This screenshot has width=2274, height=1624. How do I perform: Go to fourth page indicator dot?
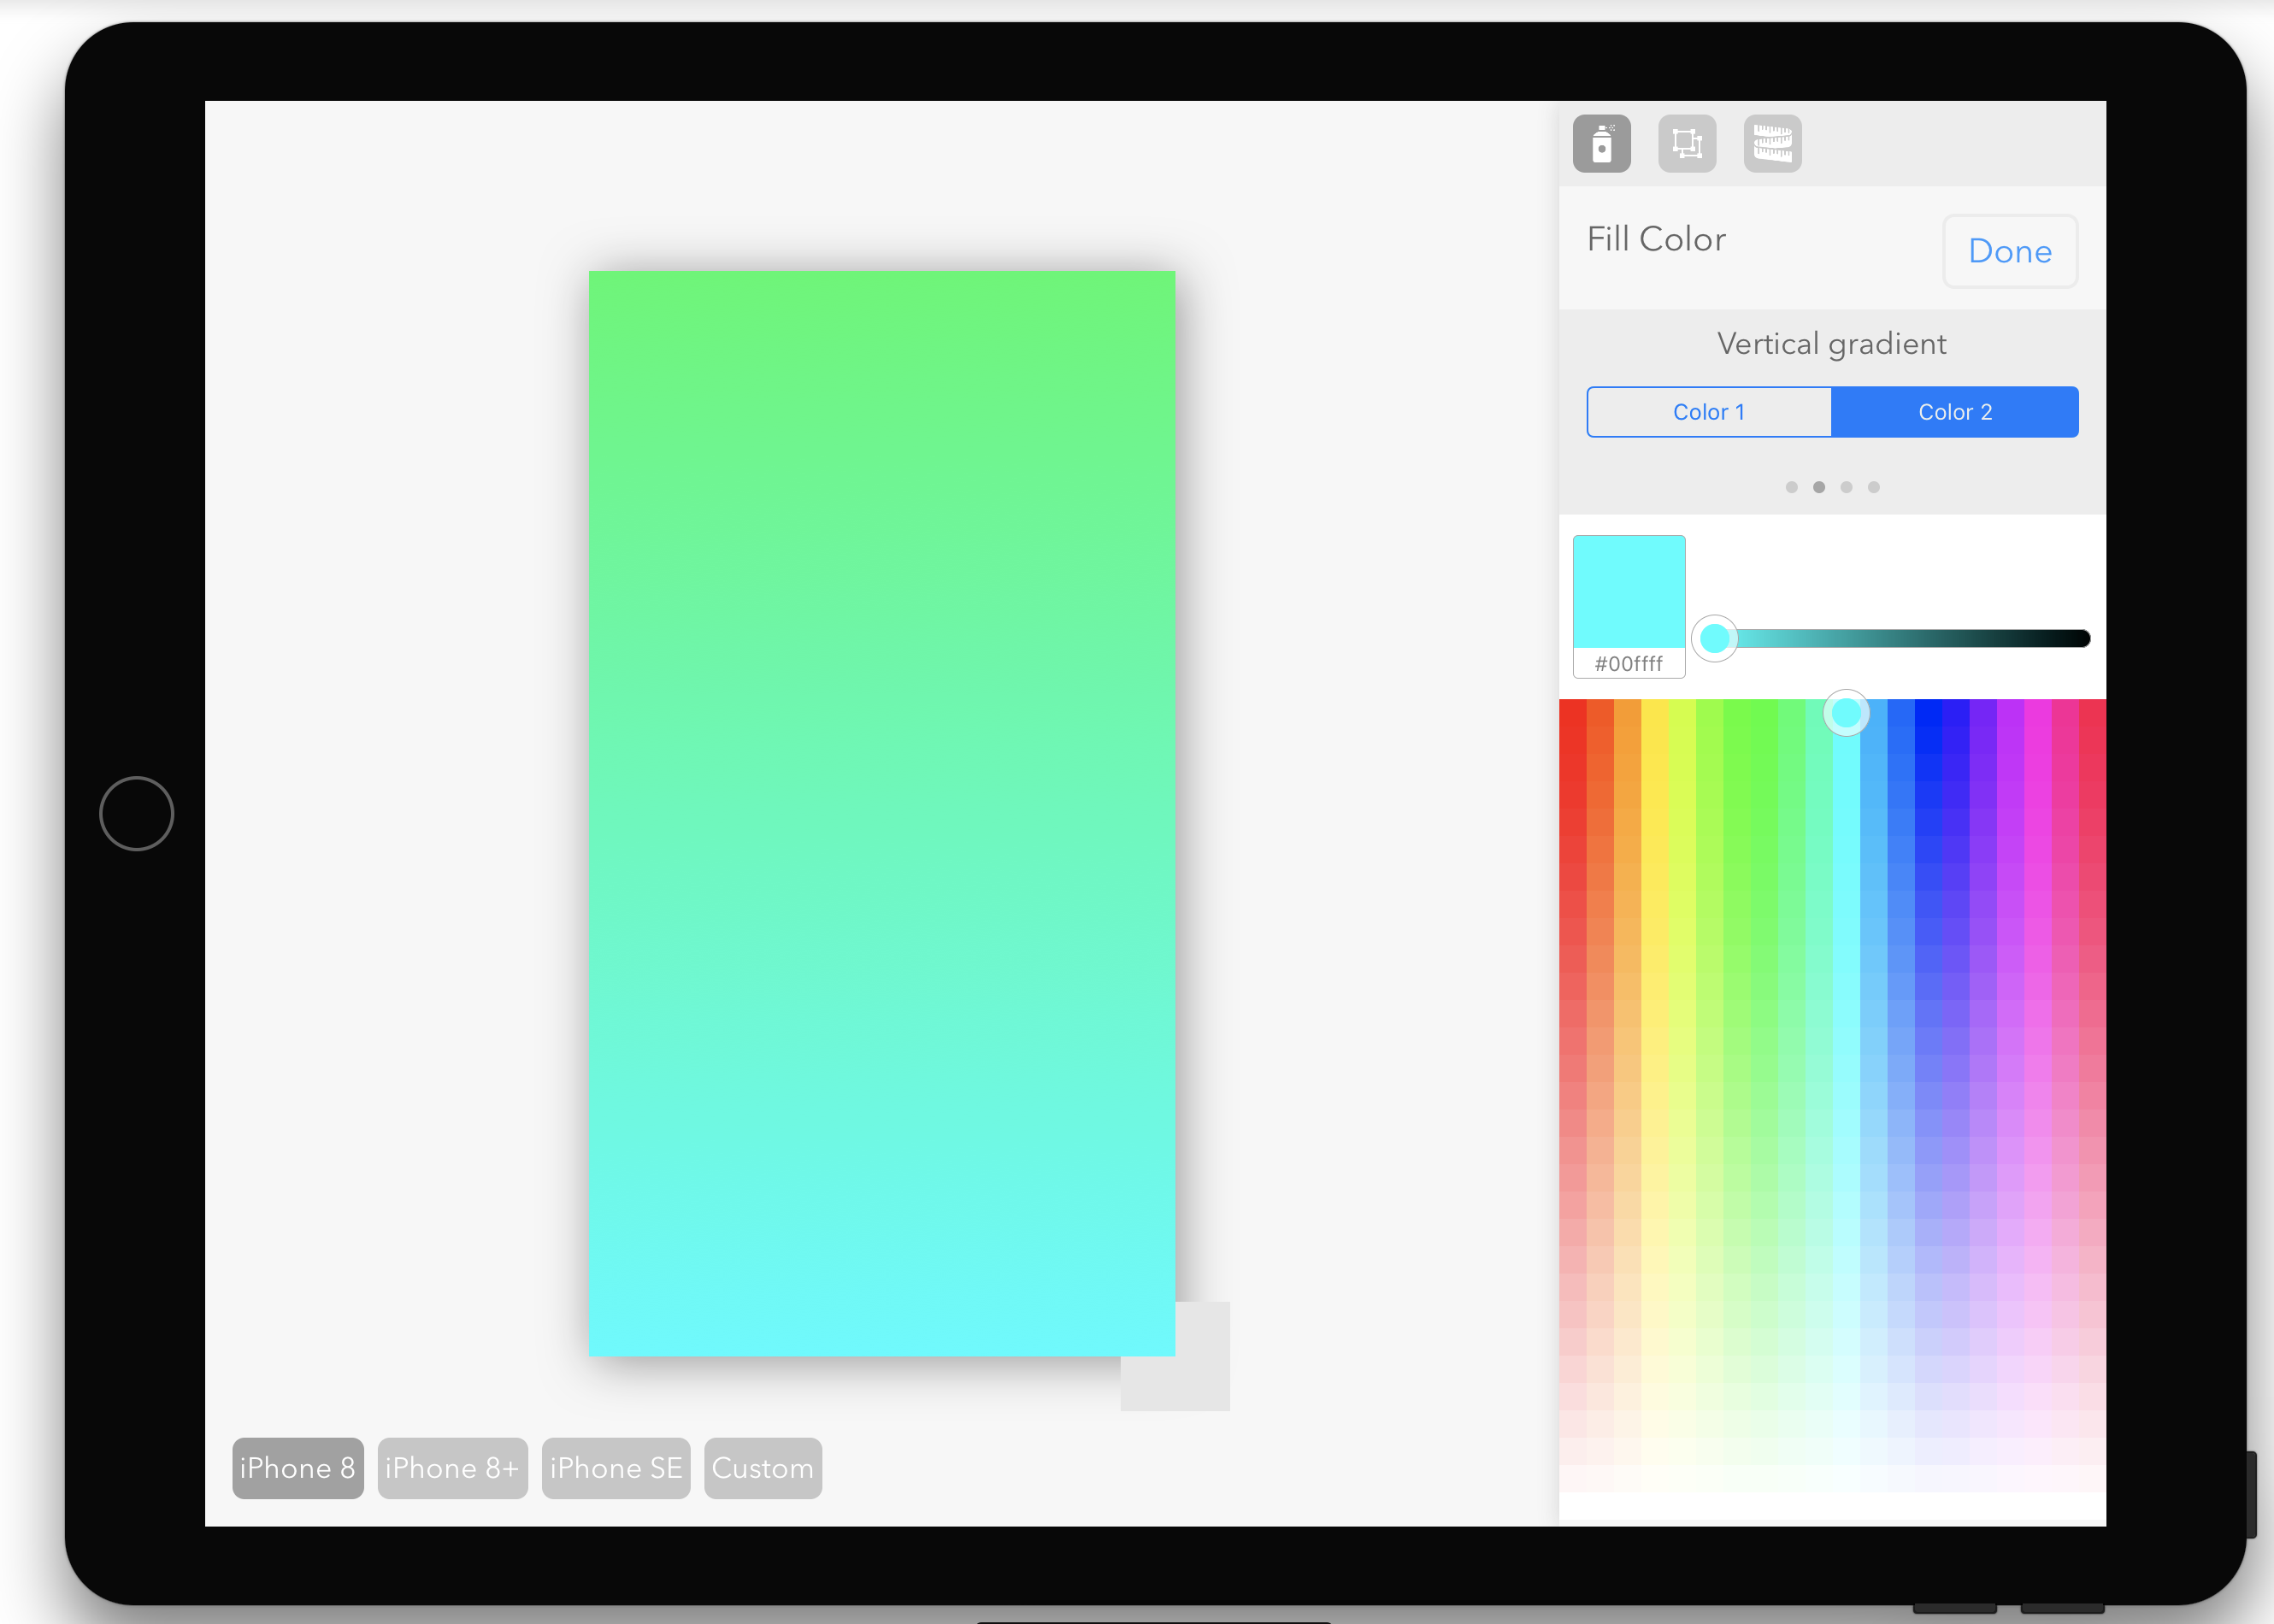1873,487
